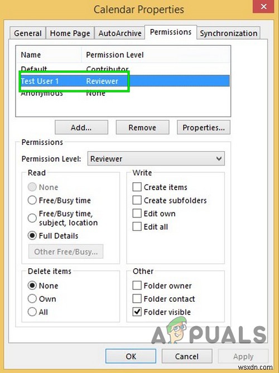Click the Remove button
The height and width of the screenshot is (373, 279).
tap(142, 128)
